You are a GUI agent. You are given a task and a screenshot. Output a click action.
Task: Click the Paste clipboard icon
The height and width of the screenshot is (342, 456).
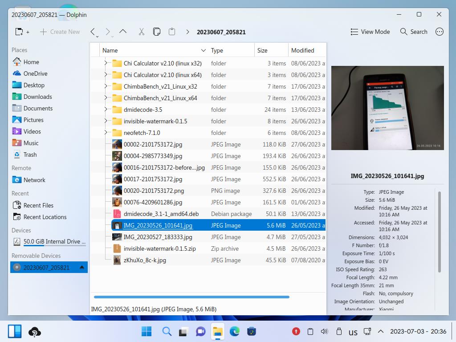point(172,32)
